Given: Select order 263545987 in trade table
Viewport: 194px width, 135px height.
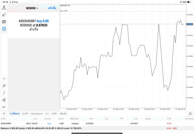Looking at the screenshot, I should pyautogui.click(x=6, y=124).
